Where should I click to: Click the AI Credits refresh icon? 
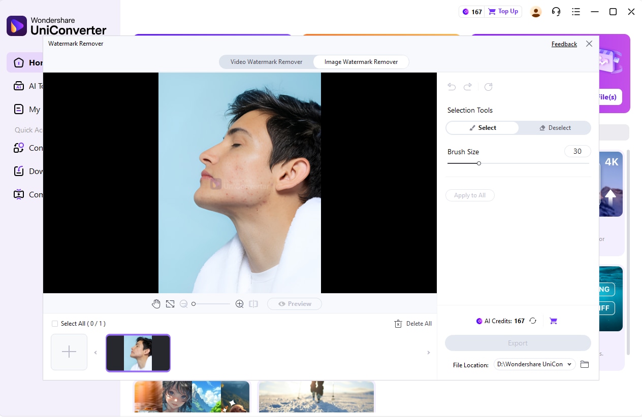(532, 321)
